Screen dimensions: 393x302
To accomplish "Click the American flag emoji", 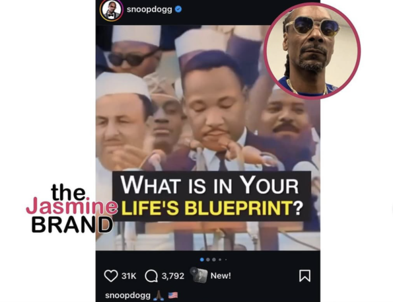I will 173,295.
